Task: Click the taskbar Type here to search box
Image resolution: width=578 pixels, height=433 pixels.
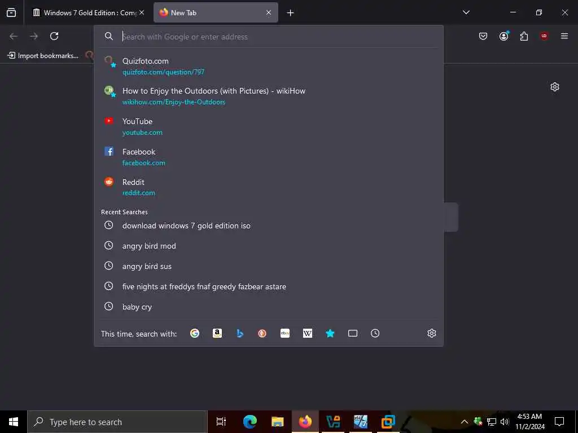Action: pyautogui.click(x=117, y=422)
